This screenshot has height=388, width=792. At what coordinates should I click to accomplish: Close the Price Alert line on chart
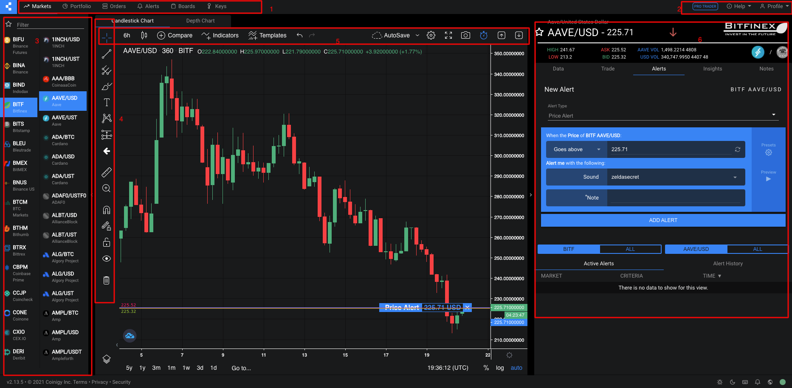pos(467,307)
